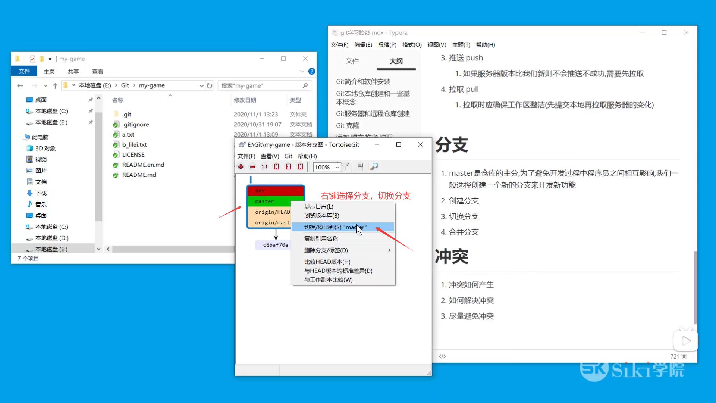Click the save graph icon in TortoiseGit toolbar

359,167
